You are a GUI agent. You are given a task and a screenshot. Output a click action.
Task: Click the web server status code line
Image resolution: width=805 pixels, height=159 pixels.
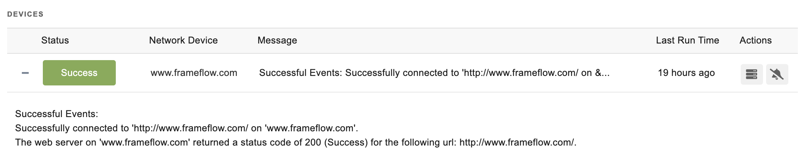[x=296, y=142]
